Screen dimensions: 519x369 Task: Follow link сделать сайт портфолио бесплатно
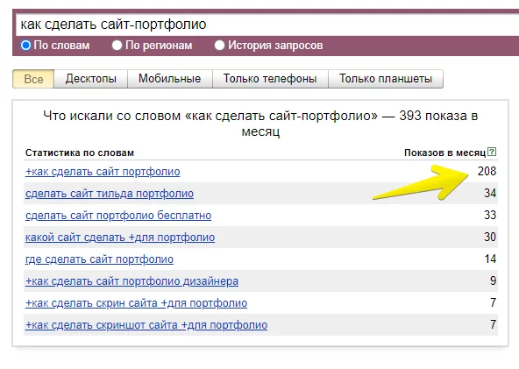coord(118,216)
